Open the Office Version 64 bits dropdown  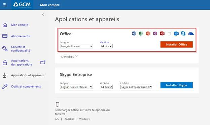(x=106, y=46)
